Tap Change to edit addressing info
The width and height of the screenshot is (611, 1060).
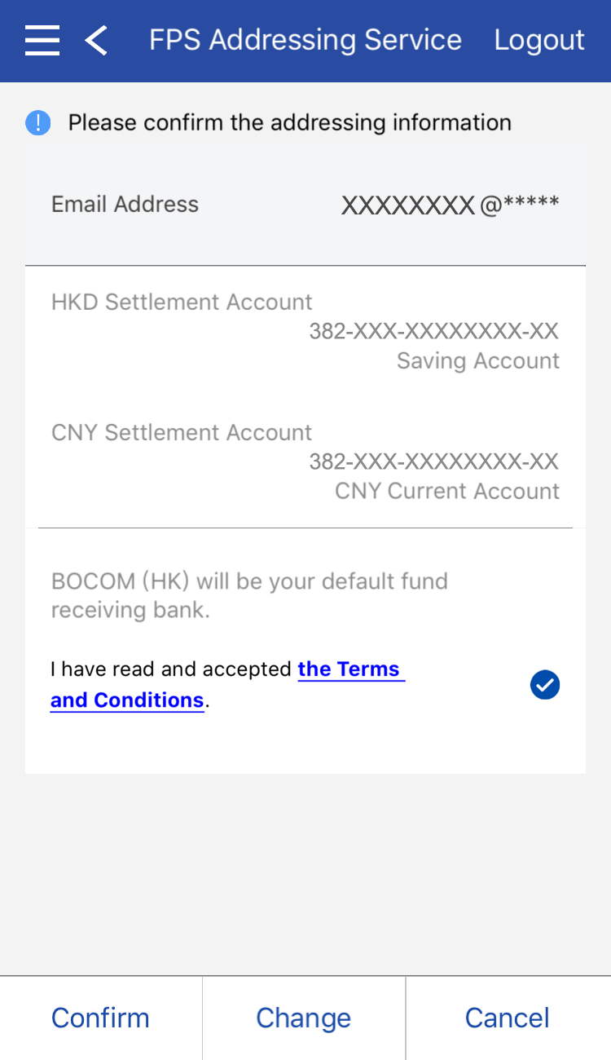(x=304, y=1018)
